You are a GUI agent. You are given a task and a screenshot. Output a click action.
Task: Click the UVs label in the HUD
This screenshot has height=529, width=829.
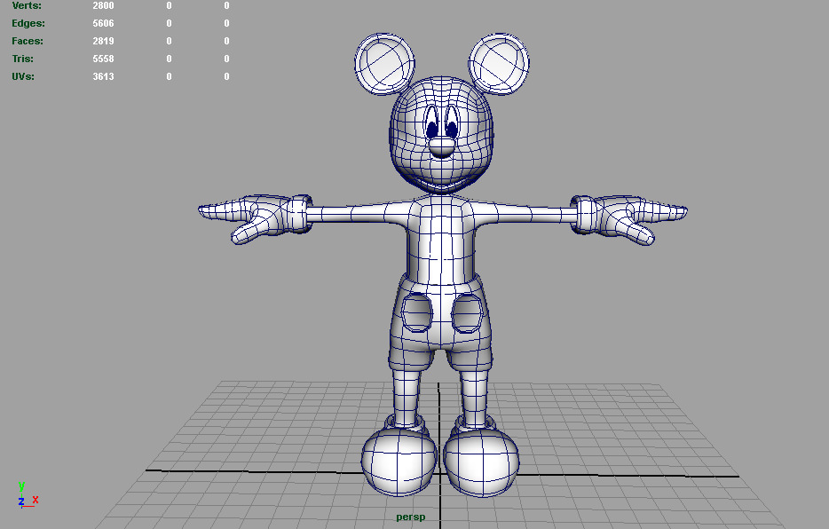point(23,76)
